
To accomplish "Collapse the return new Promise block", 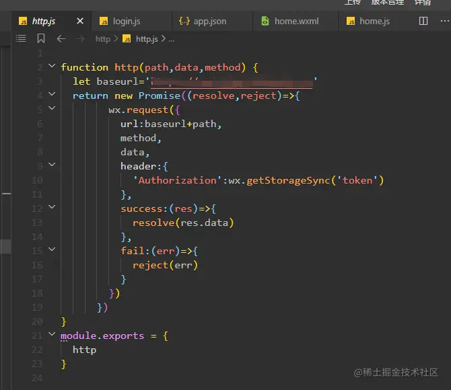I will pyautogui.click(x=52, y=94).
